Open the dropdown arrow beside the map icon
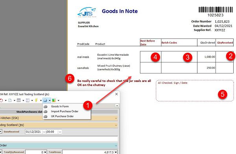The width and height of the screenshot is (236, 154). 58,100
